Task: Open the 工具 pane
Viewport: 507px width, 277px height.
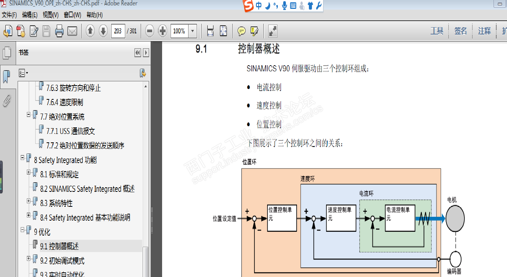Action: coord(437,31)
